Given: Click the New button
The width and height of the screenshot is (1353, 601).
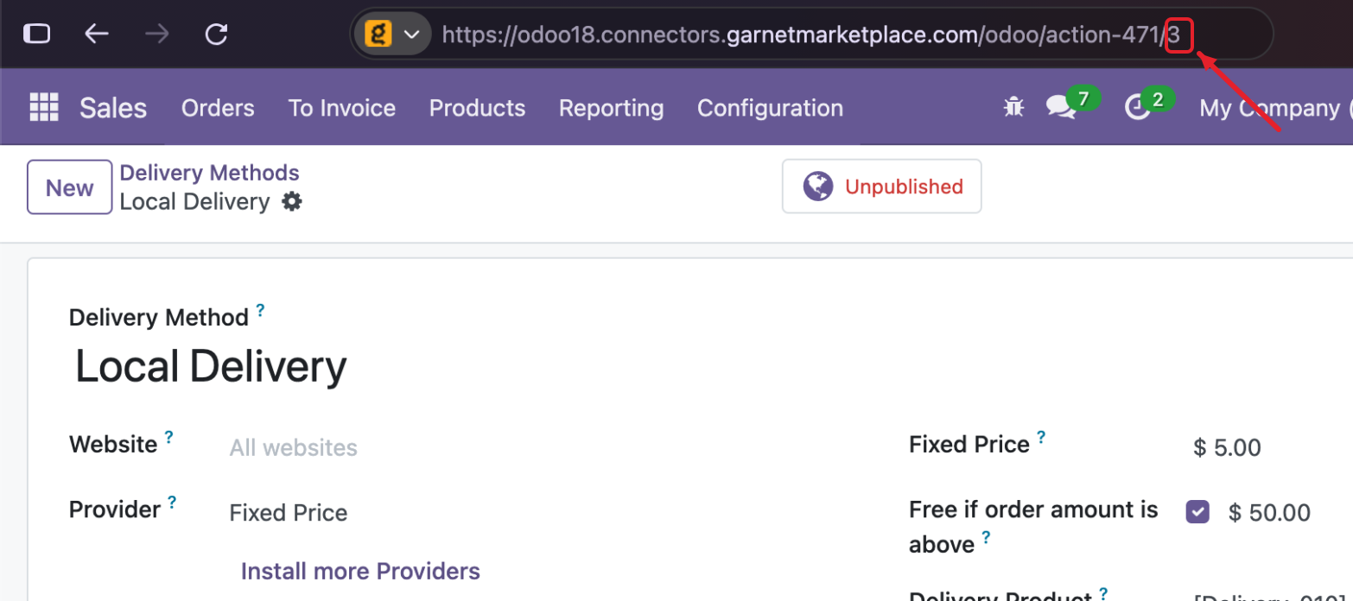Looking at the screenshot, I should pos(70,187).
